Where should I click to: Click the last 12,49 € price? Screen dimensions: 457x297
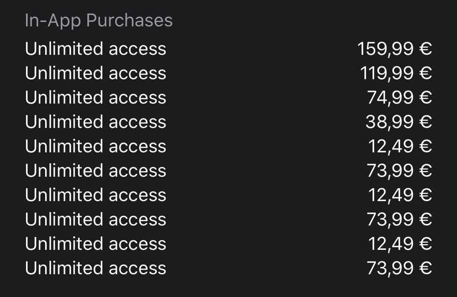click(400, 244)
